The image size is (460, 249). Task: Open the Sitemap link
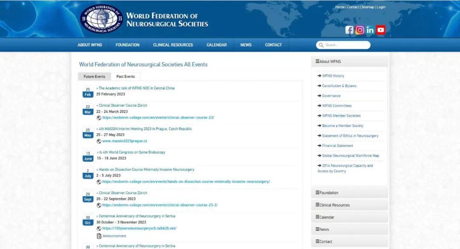point(368,7)
